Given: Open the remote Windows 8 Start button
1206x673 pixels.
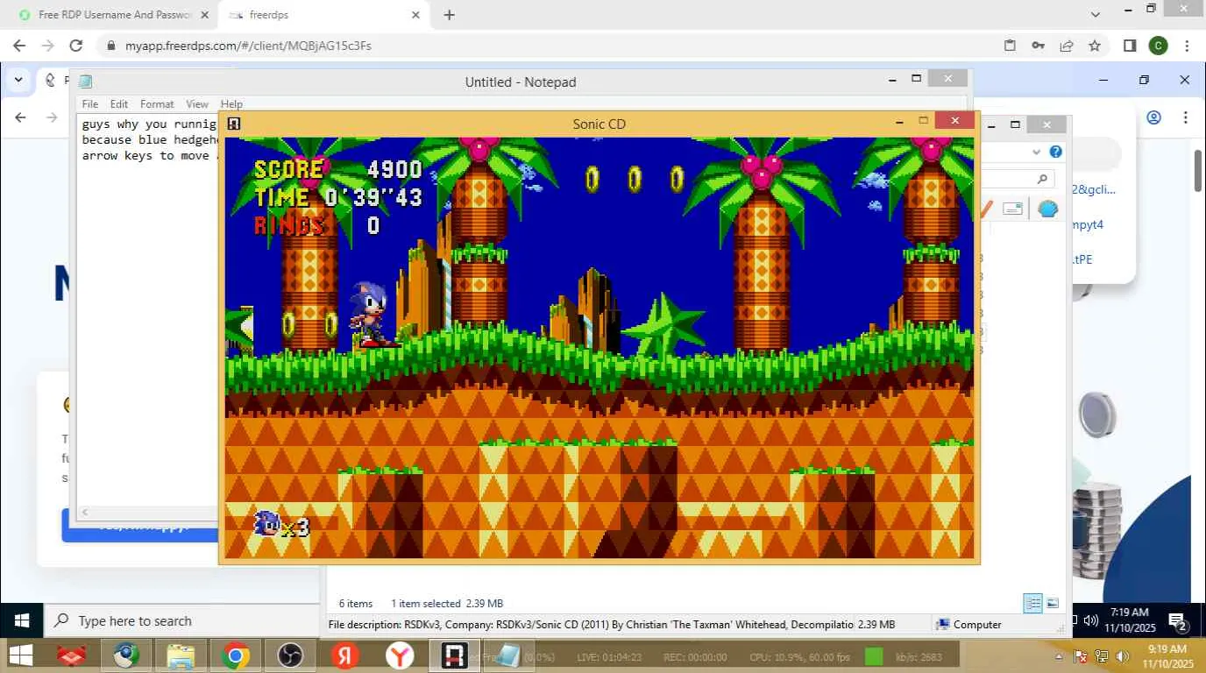Looking at the screenshot, I should [20, 655].
